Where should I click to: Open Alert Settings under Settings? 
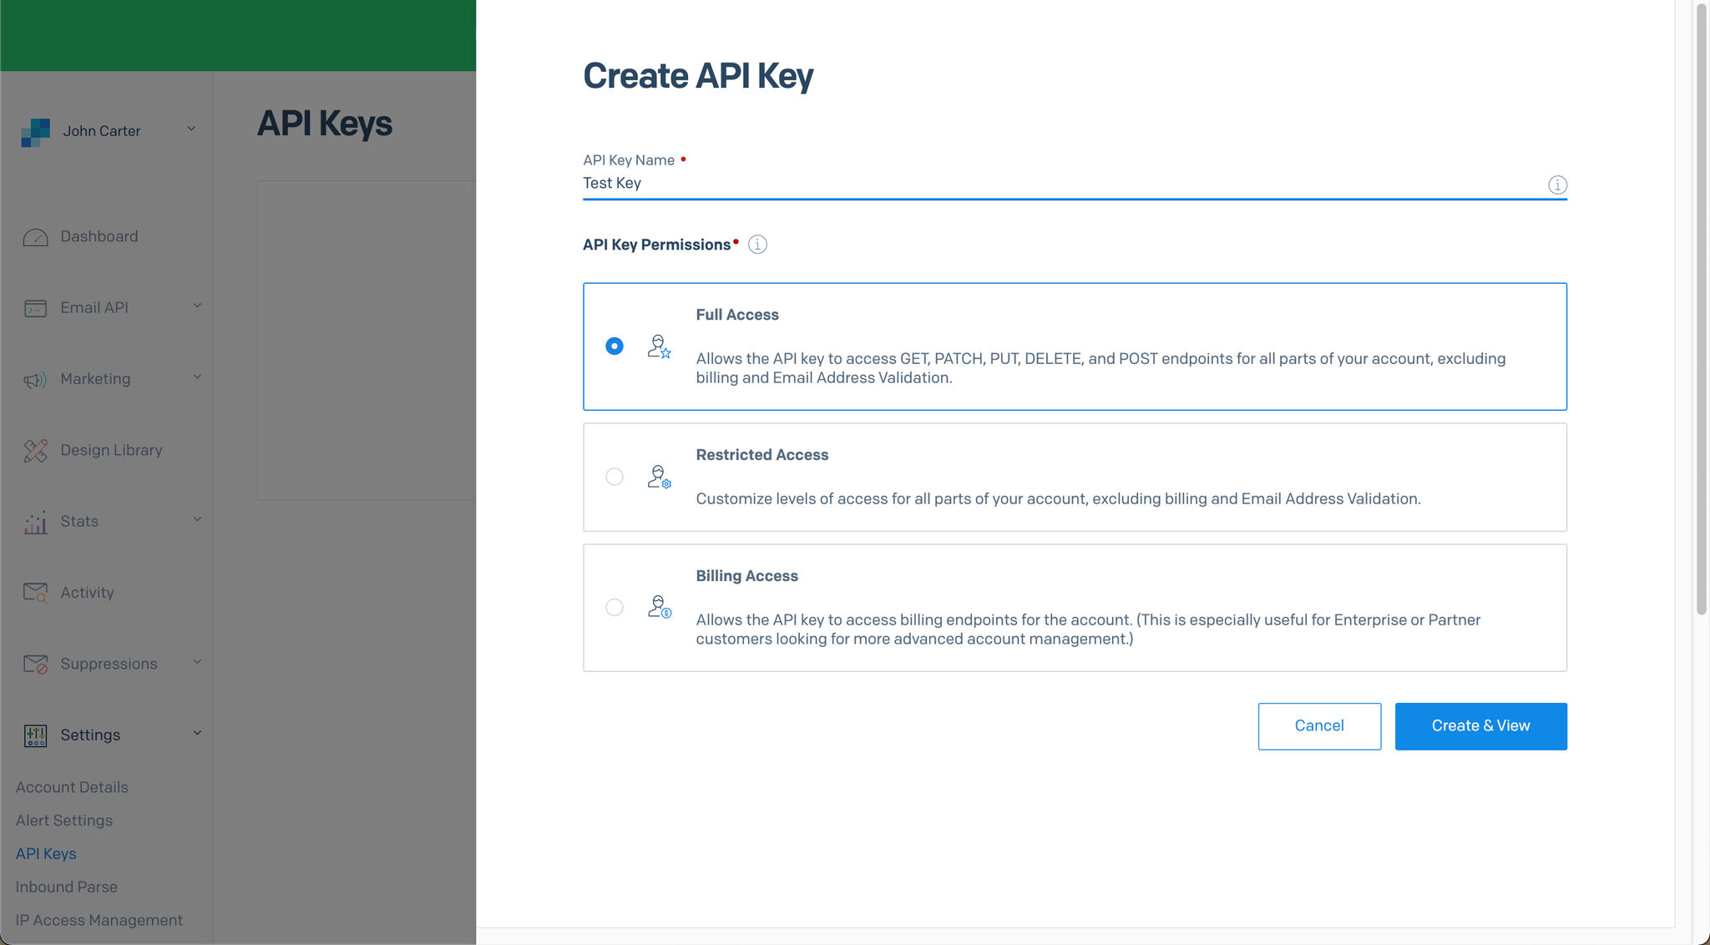coord(64,821)
